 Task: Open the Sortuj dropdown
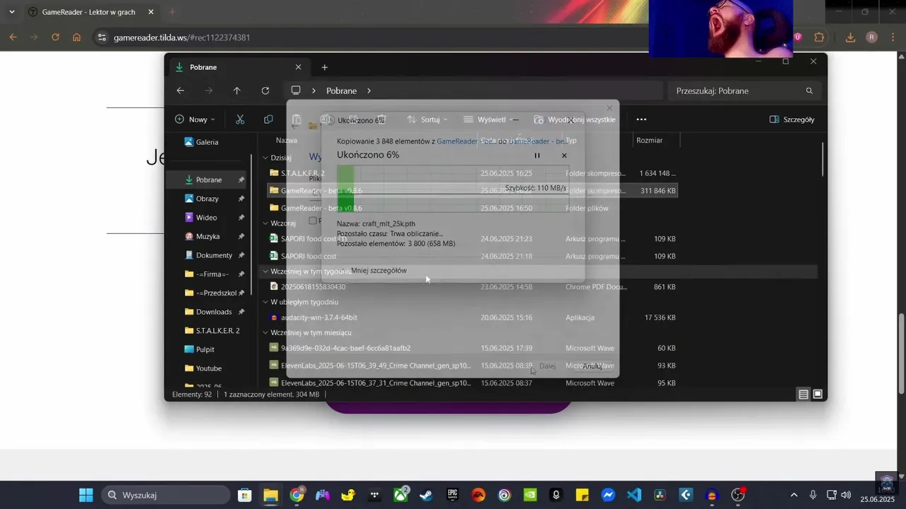click(428, 119)
